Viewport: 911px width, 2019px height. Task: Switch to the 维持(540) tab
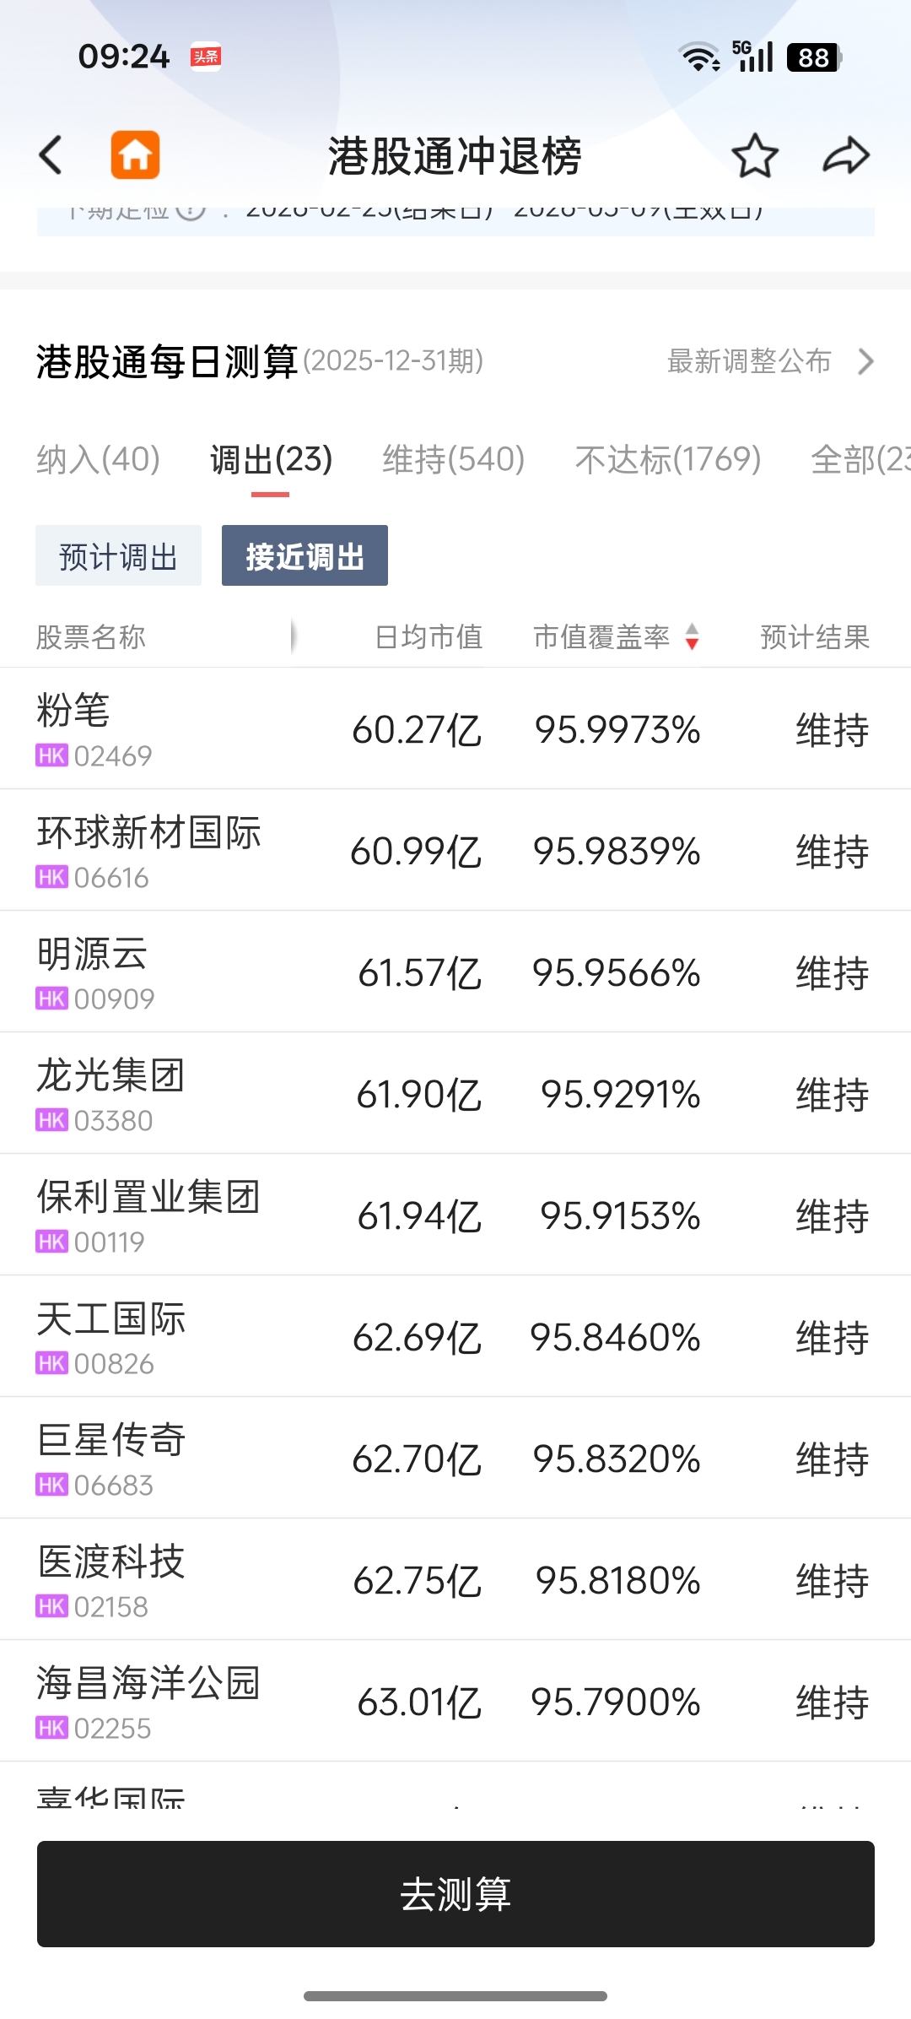coord(454,459)
